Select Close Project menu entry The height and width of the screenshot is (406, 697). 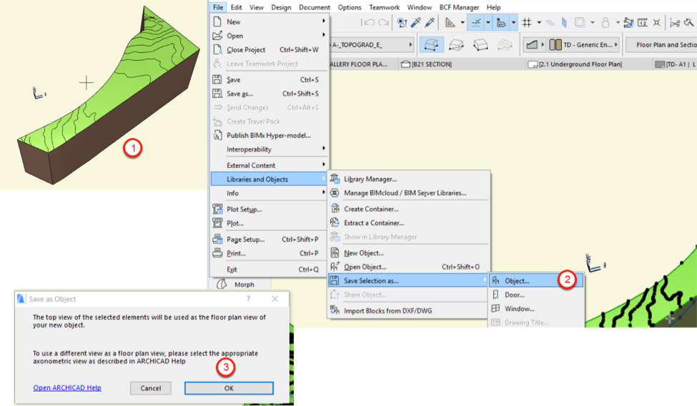click(x=270, y=50)
